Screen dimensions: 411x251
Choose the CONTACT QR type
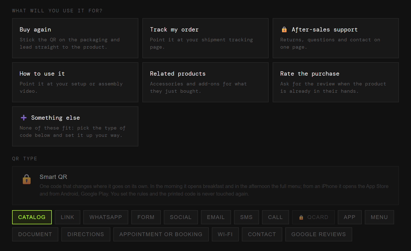(x=262, y=234)
